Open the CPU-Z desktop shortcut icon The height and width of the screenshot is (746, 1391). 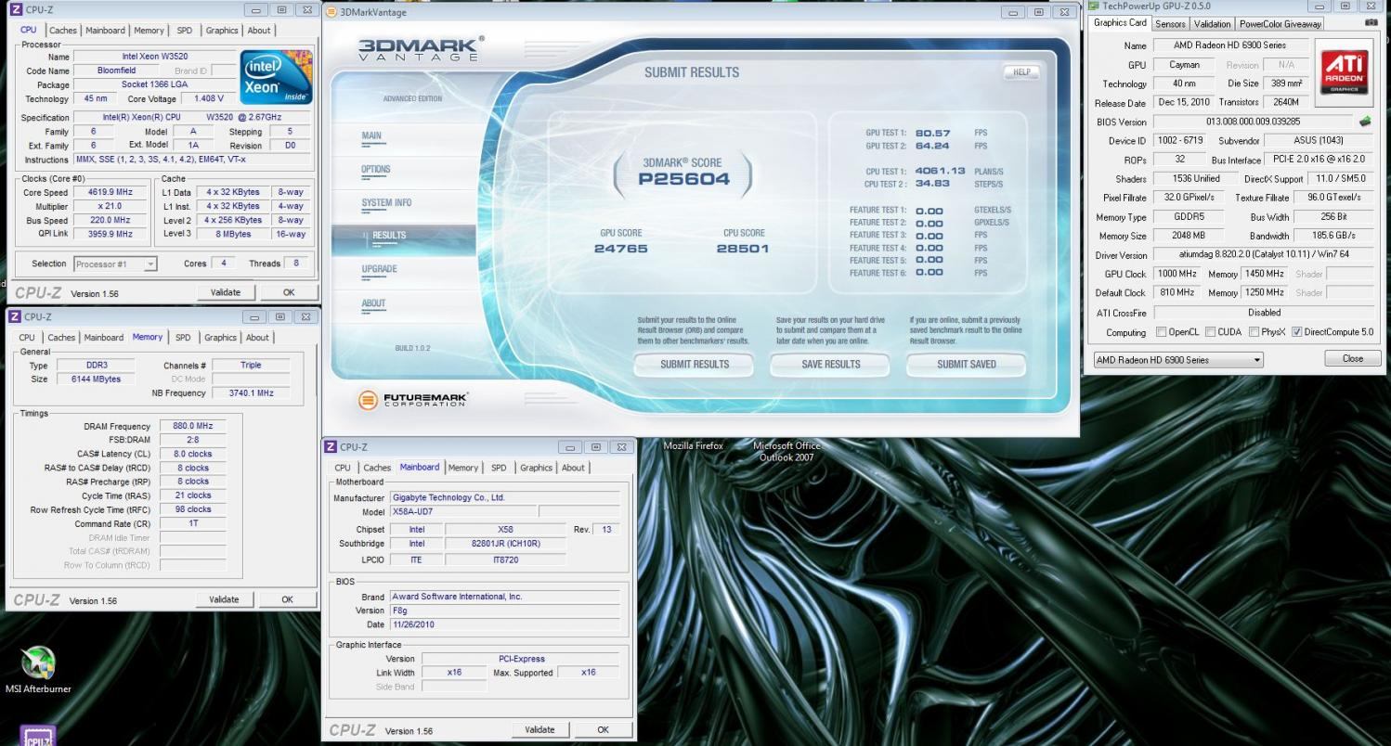coord(38,736)
